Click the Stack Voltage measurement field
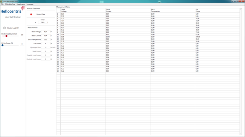 pos(46,32)
